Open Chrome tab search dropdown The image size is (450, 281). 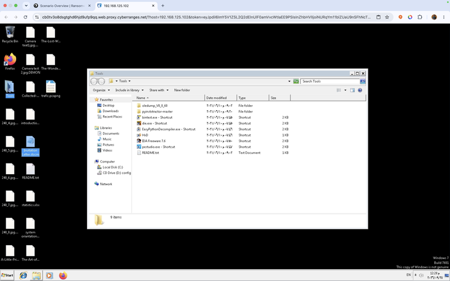26,6
